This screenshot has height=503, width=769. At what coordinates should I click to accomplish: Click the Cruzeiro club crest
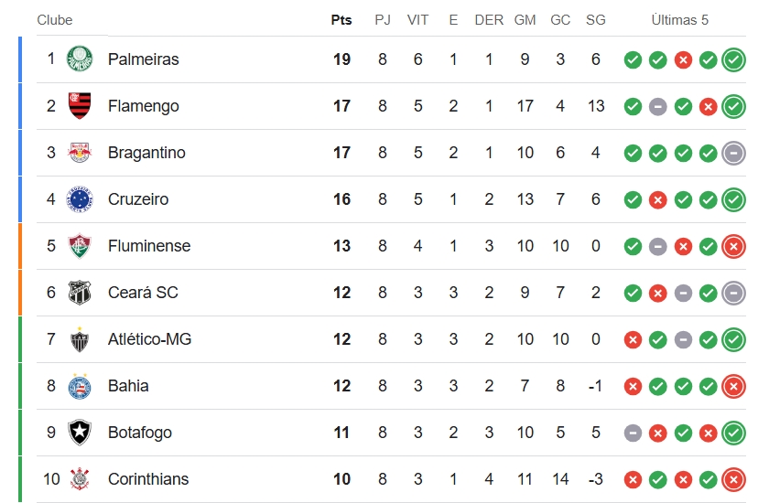[80, 199]
